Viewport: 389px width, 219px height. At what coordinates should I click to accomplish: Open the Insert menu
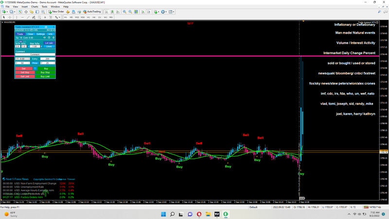tap(25, 7)
